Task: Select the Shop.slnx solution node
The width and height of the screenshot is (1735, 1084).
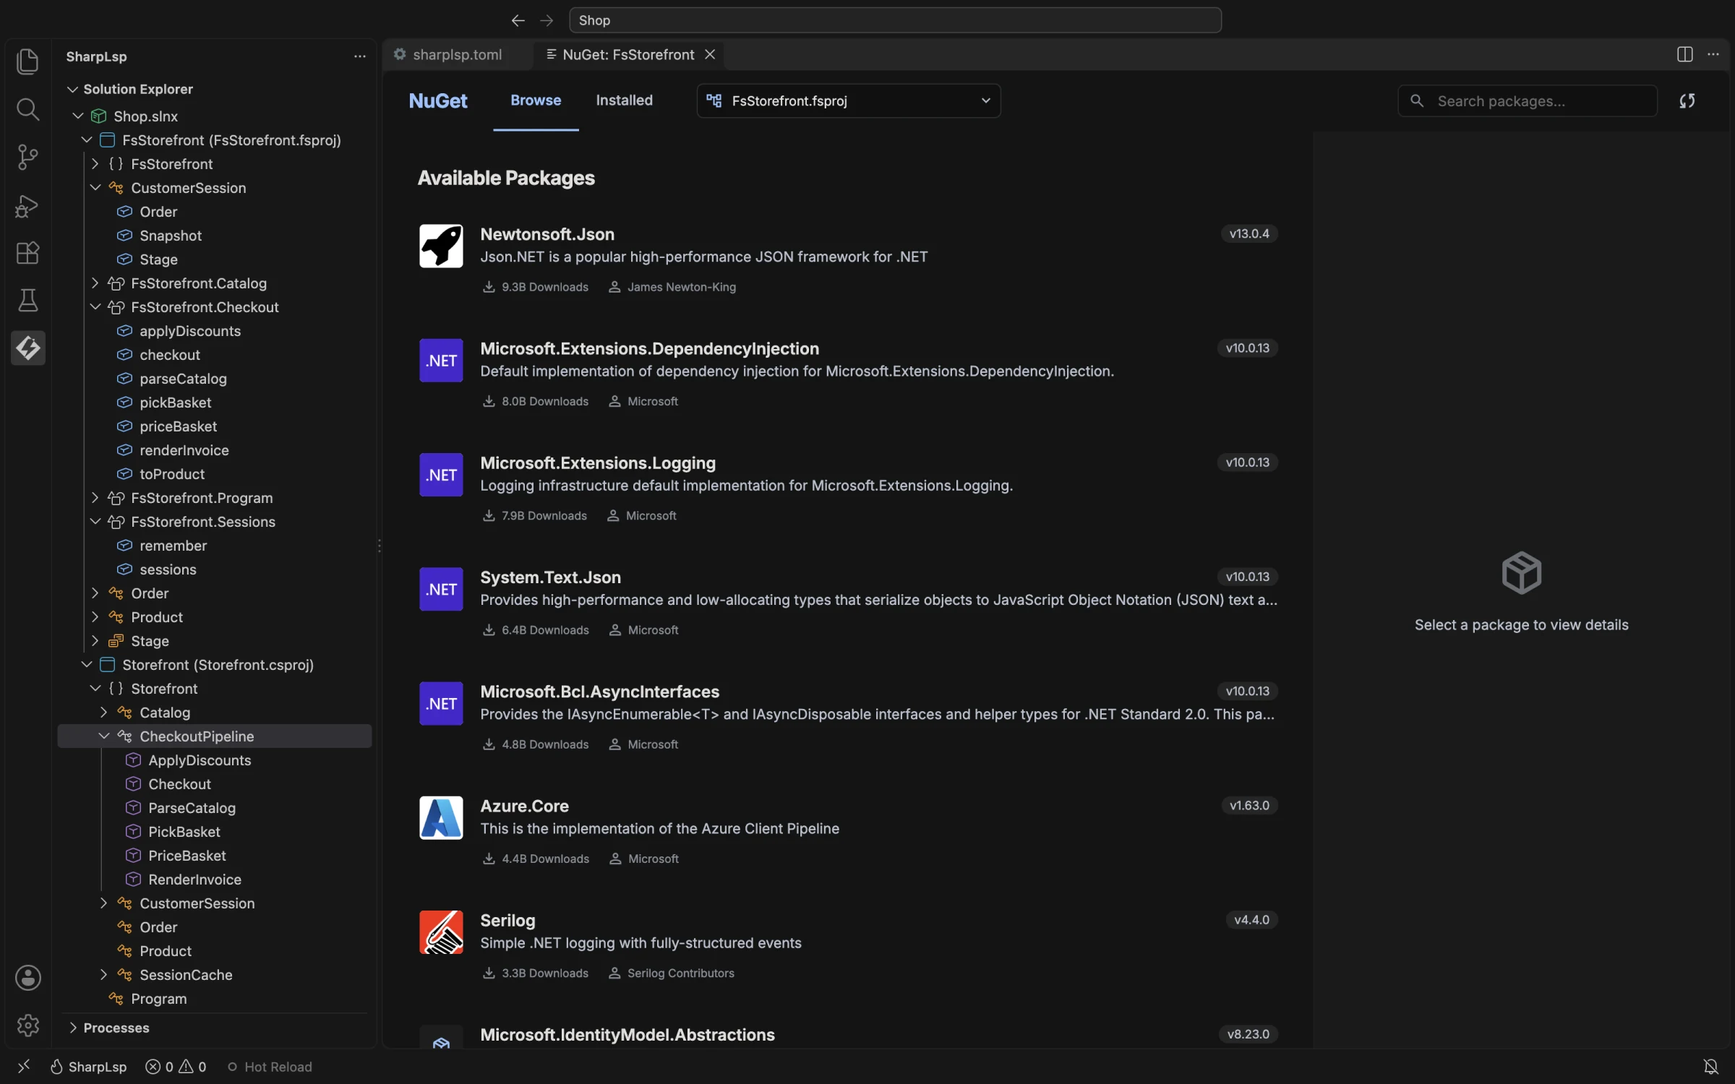Action: 145,116
